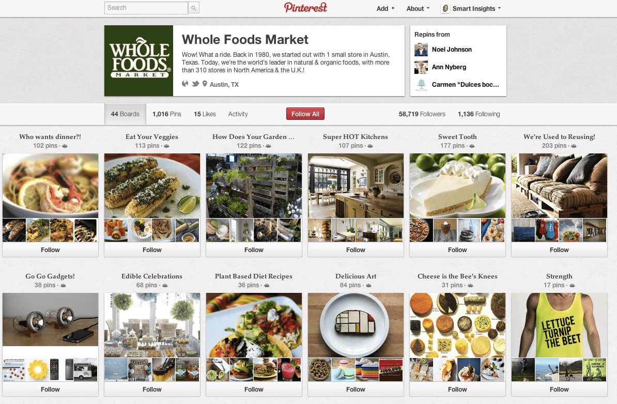The height and width of the screenshot is (404, 617).
Task: Open the Delicious Art board cover image
Action: click(x=356, y=325)
